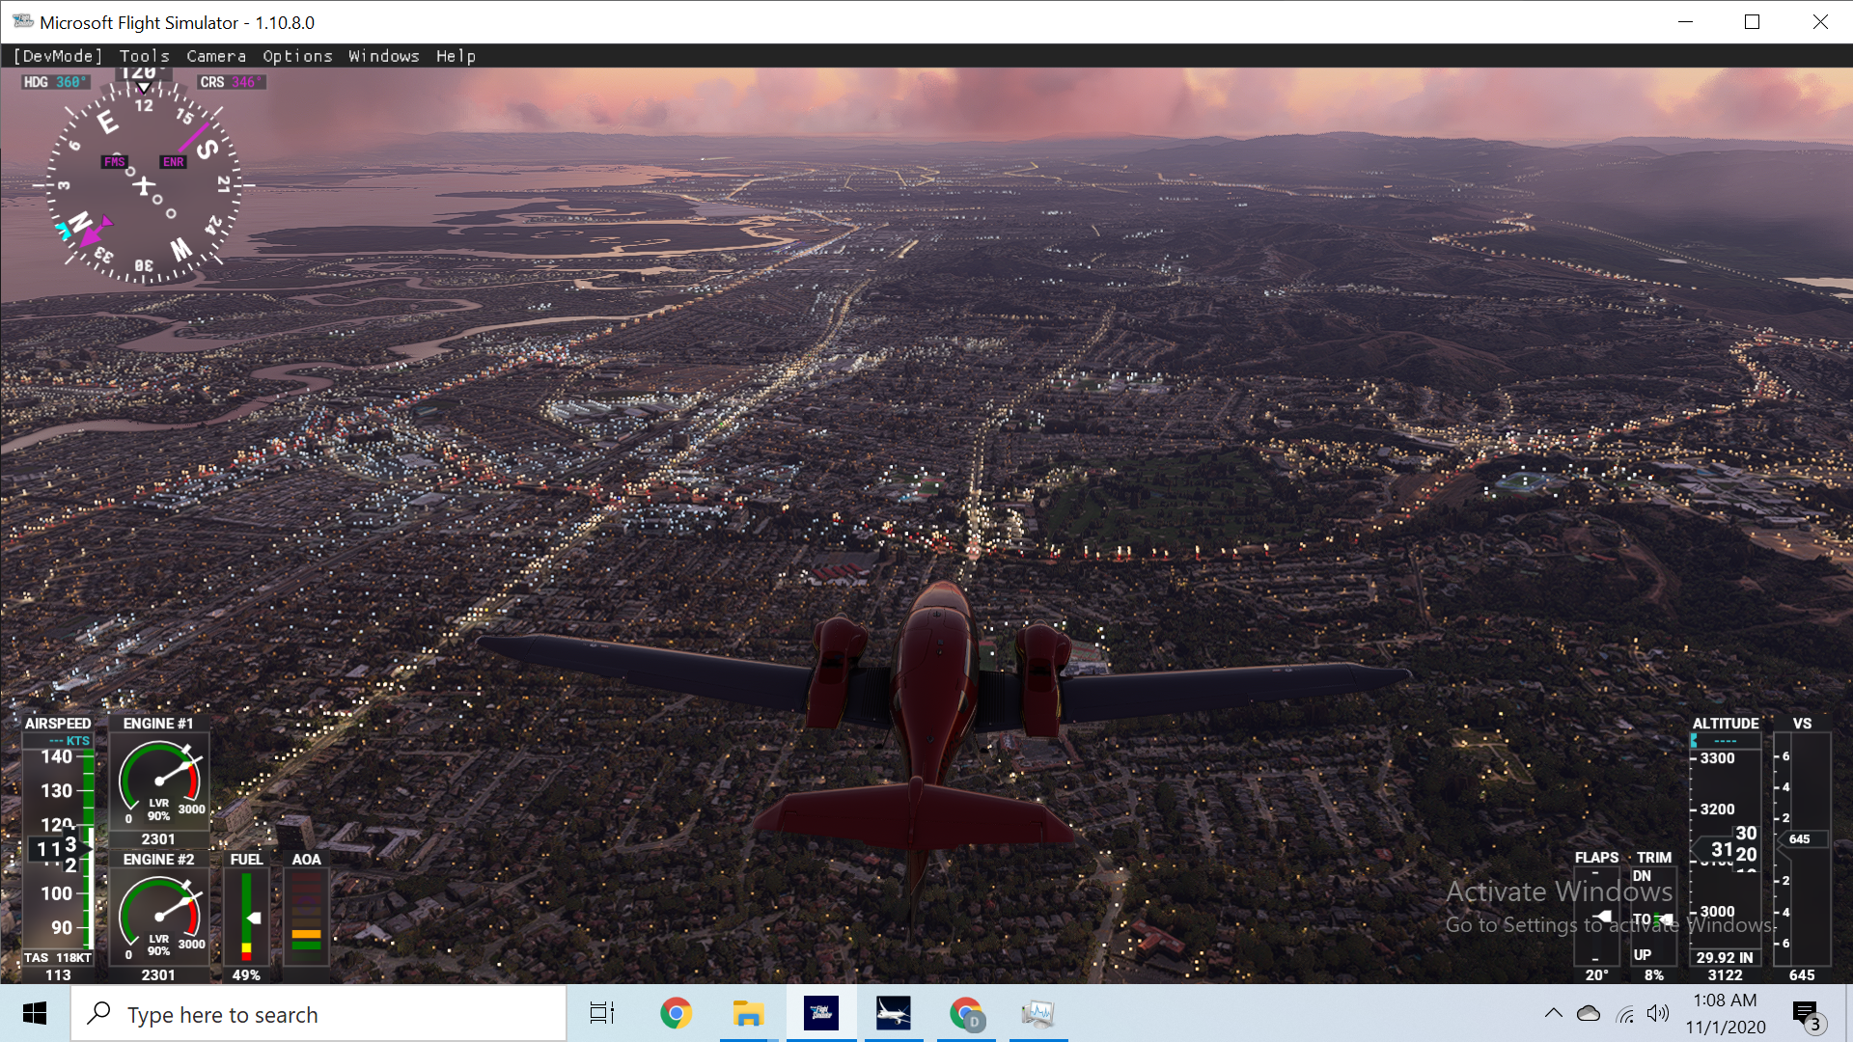
Task: Click the HDG 360° heading readout
Action: [55, 82]
